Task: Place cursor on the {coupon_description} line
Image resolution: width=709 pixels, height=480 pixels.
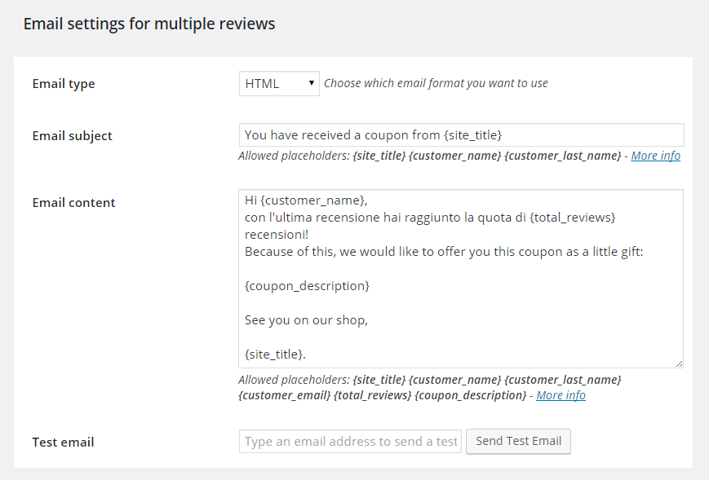Action: click(307, 286)
